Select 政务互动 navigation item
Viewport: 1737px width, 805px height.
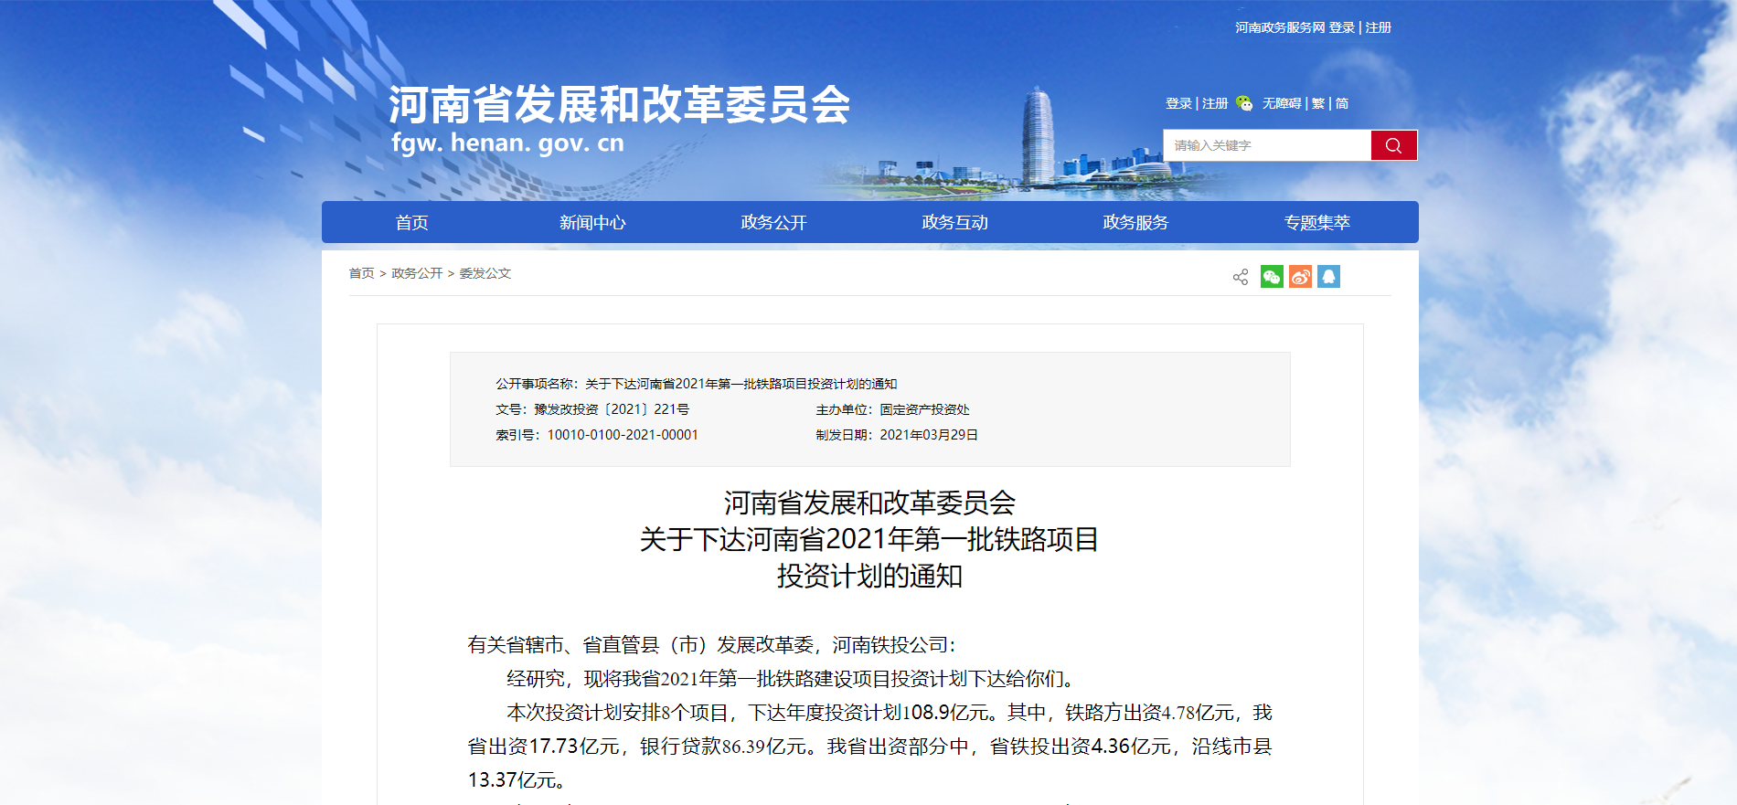[x=954, y=223]
